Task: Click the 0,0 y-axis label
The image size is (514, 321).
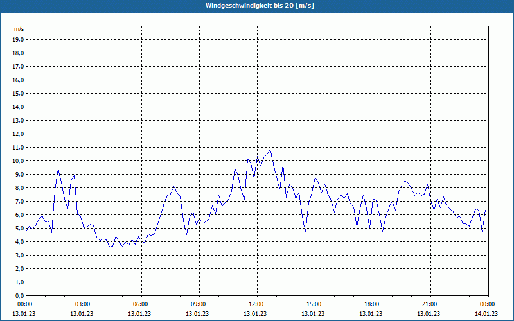Action: (19, 296)
